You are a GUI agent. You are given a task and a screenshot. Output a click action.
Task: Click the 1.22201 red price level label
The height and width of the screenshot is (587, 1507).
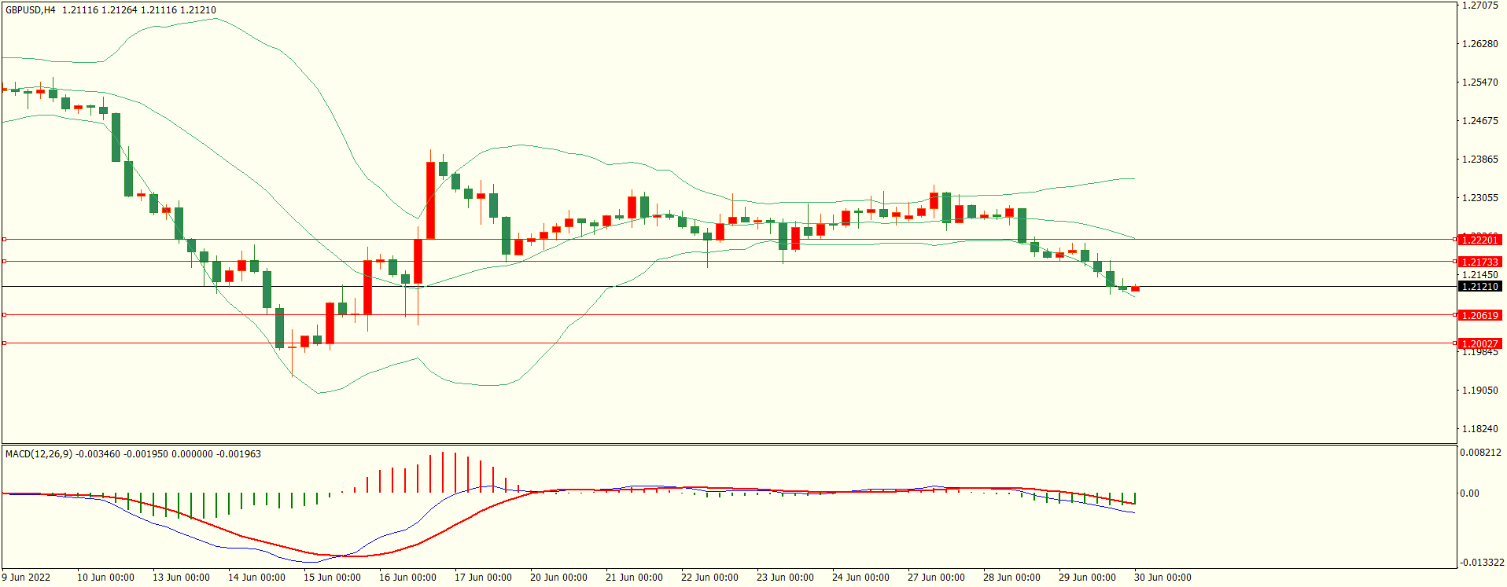[1479, 240]
